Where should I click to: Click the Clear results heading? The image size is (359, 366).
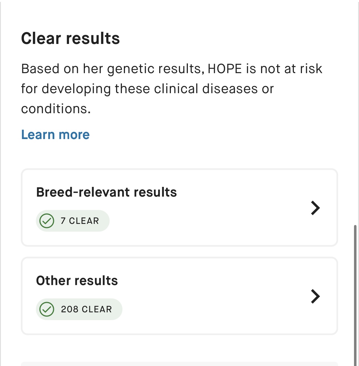coord(70,38)
